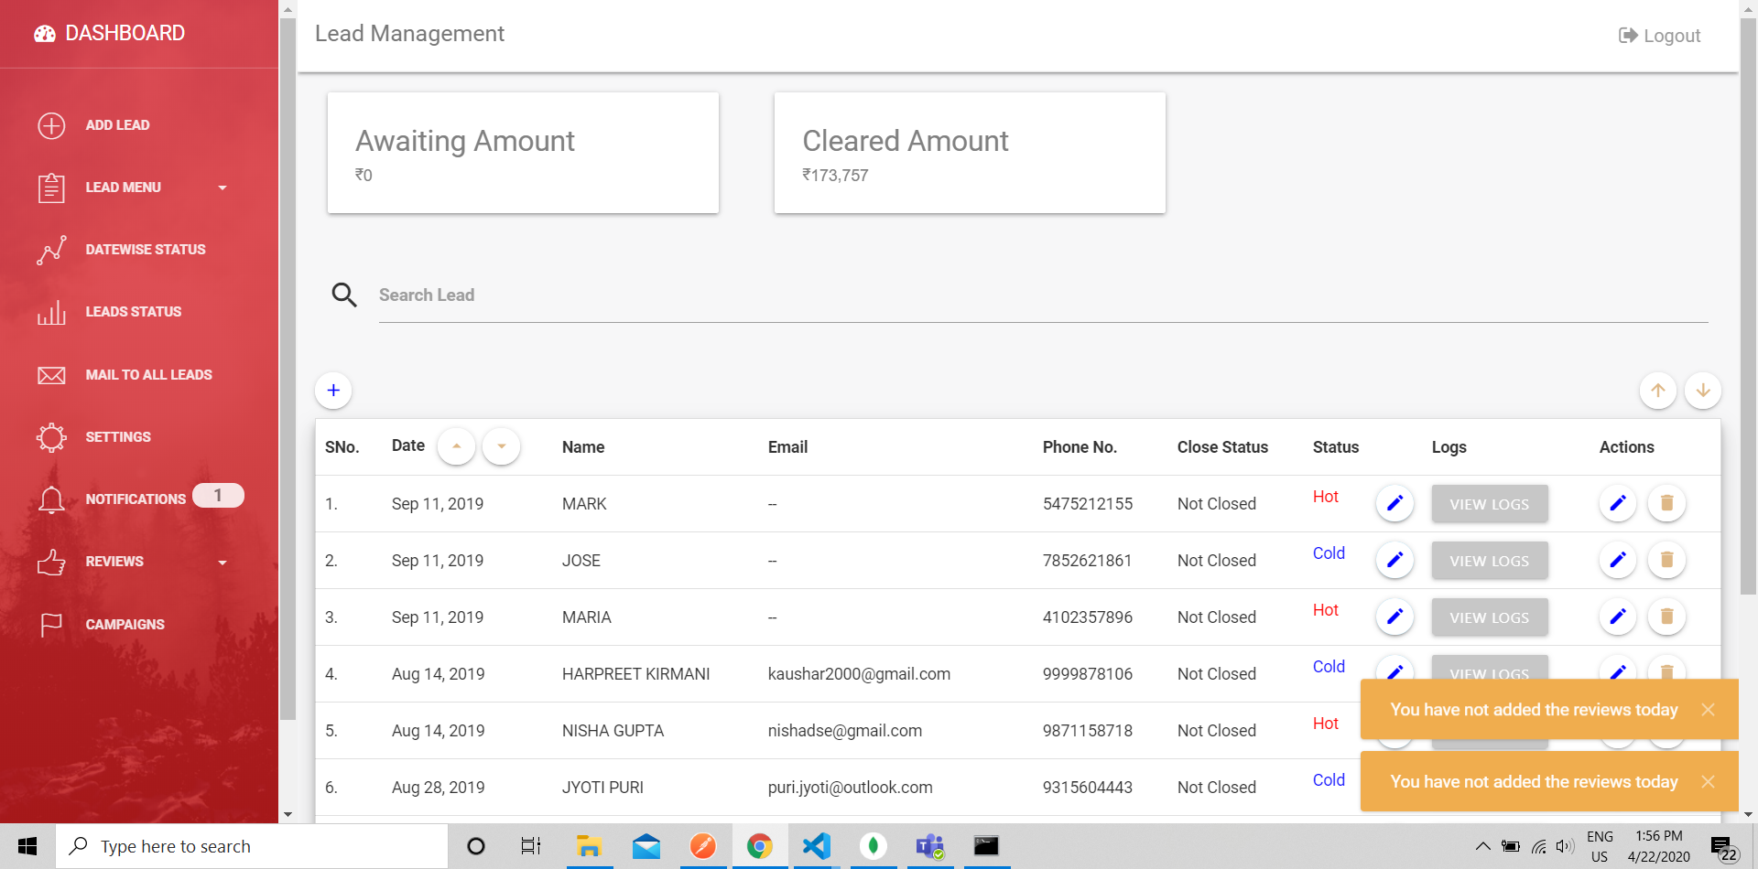Click Actions edit pencil for MARIA
This screenshot has height=869, width=1758.
1618,617
